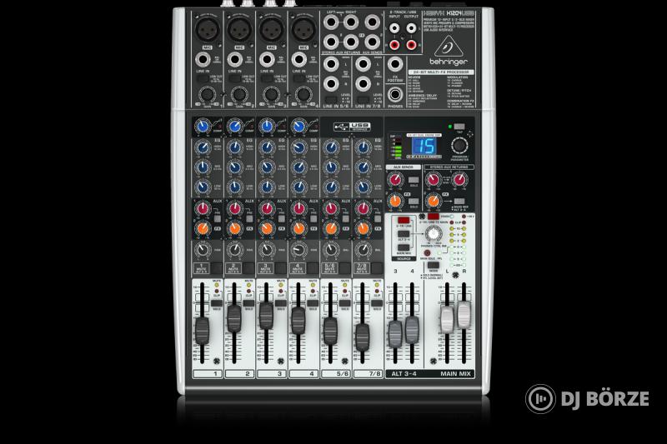Click channel 1 LINE IN jack
The height and width of the screenshot is (444, 667).
coord(203,60)
